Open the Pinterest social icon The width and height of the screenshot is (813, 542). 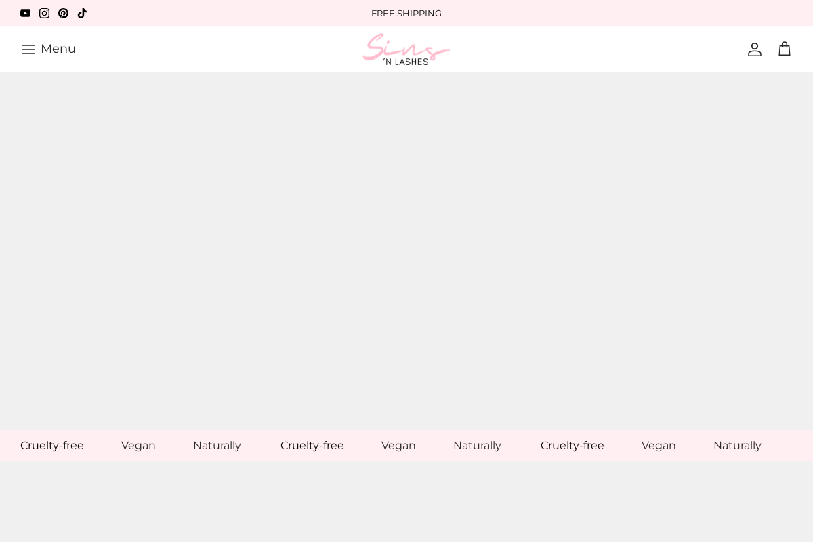tap(63, 13)
